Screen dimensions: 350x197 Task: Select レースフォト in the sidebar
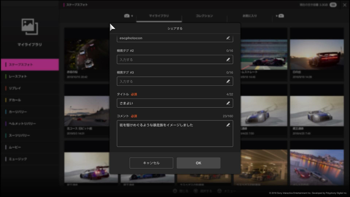pyautogui.click(x=30, y=77)
